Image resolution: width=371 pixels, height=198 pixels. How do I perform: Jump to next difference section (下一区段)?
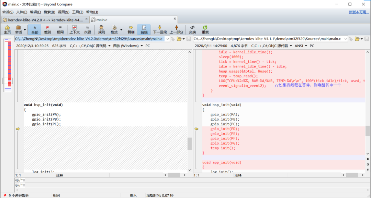(x=160, y=29)
